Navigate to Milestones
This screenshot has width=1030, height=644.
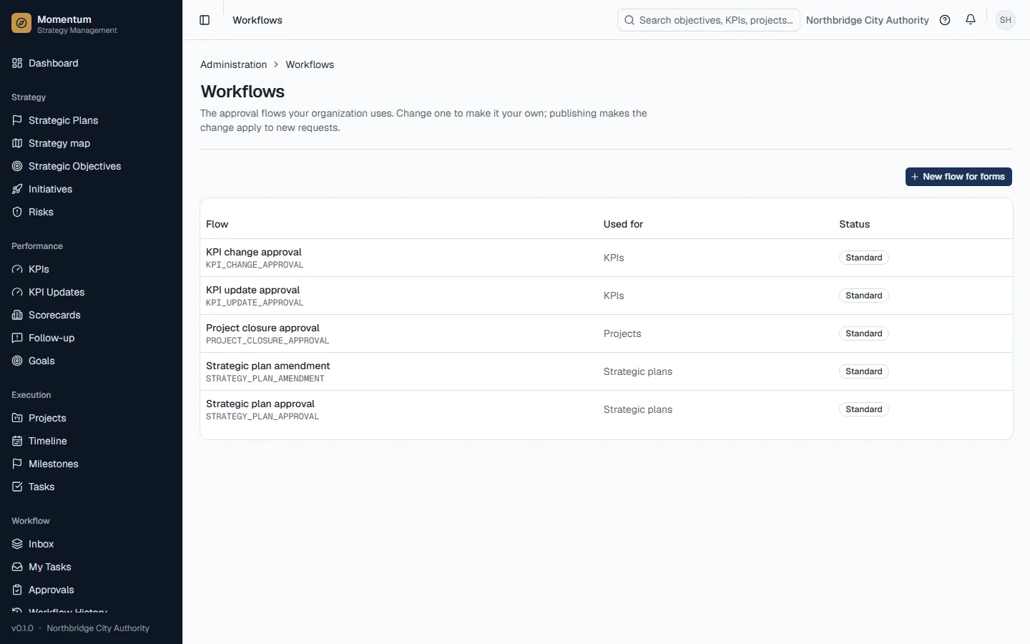91,464
